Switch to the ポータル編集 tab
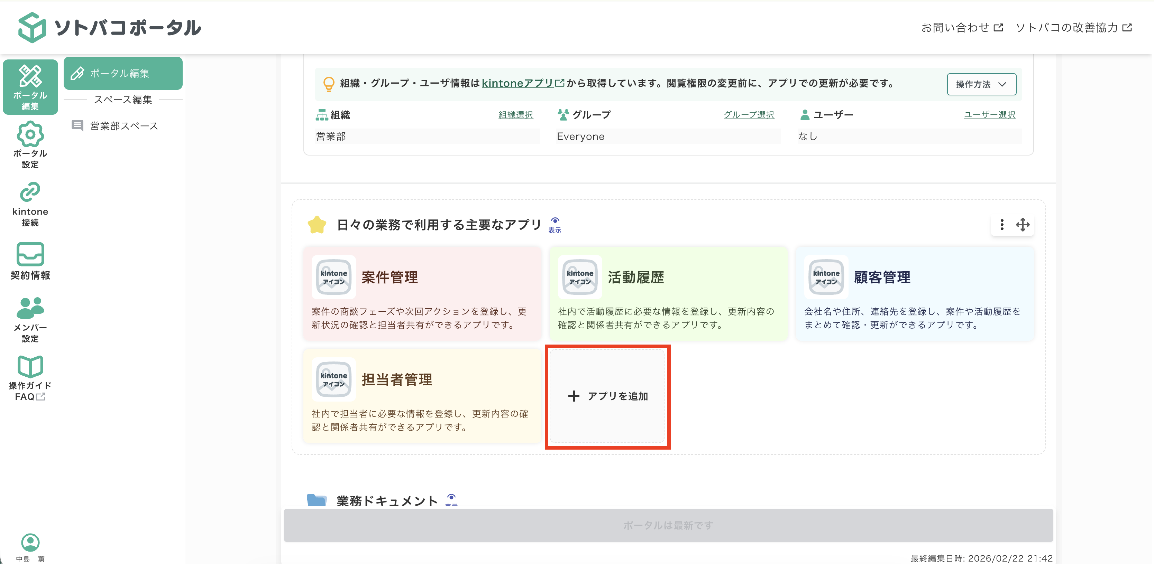Image resolution: width=1154 pixels, height=564 pixels. tap(123, 73)
